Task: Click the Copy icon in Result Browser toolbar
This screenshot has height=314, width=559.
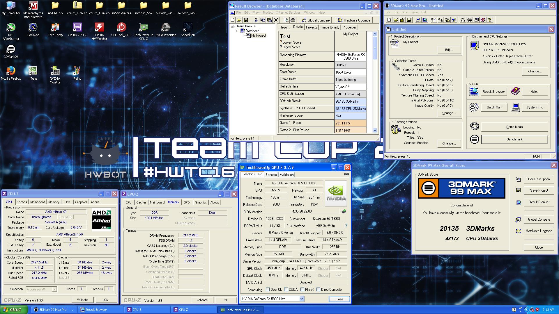Action: point(263,20)
